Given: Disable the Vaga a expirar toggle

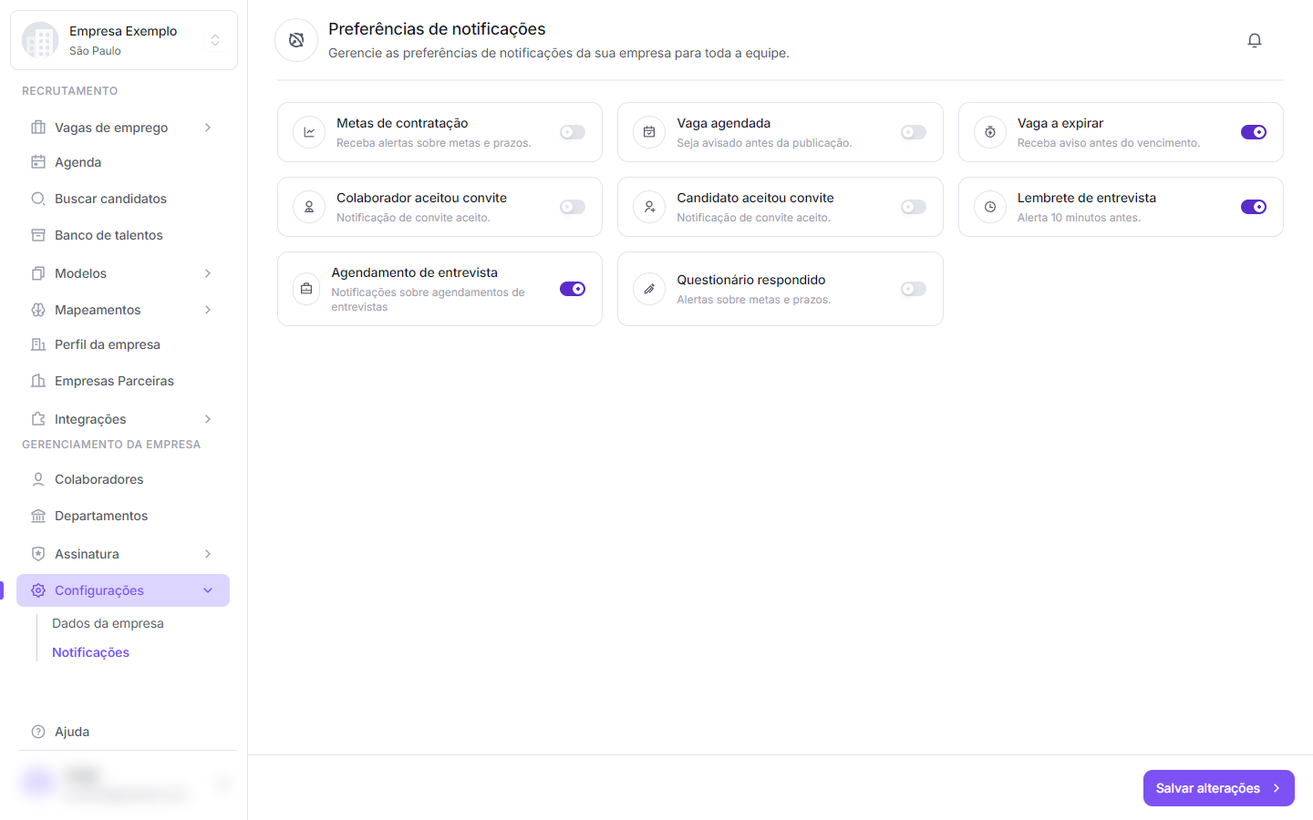Looking at the screenshot, I should tap(1254, 132).
